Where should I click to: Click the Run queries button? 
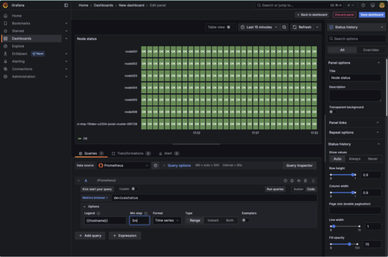coord(275,189)
